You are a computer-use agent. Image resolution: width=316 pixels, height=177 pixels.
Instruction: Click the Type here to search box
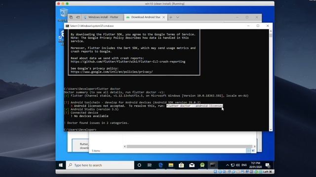(x=100, y=165)
